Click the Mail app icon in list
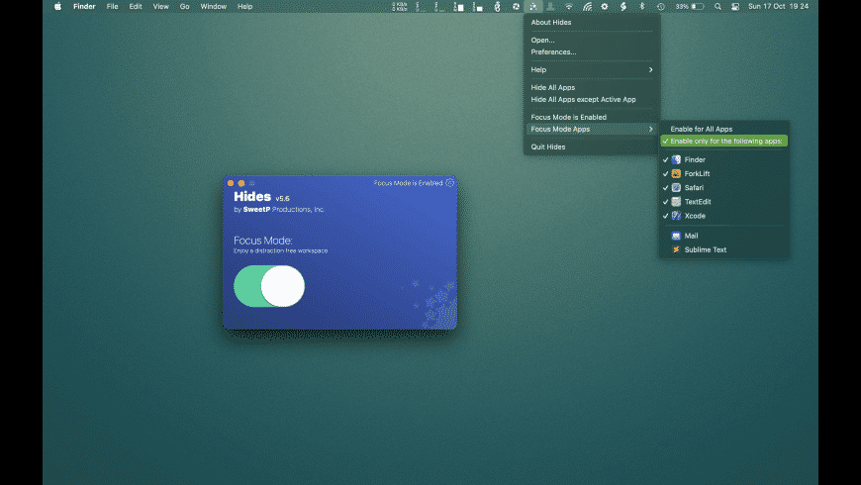 click(x=676, y=236)
